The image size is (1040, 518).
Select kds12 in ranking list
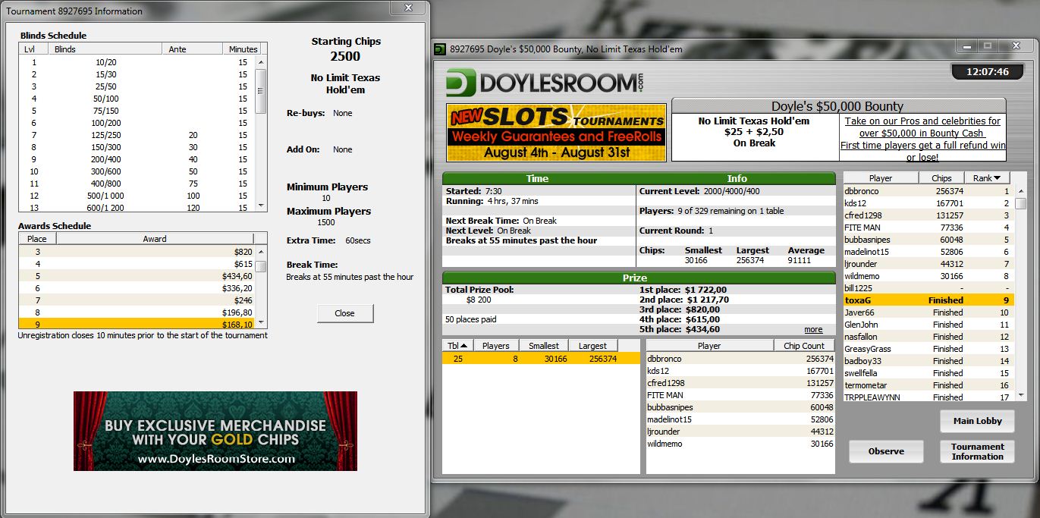tap(928, 203)
